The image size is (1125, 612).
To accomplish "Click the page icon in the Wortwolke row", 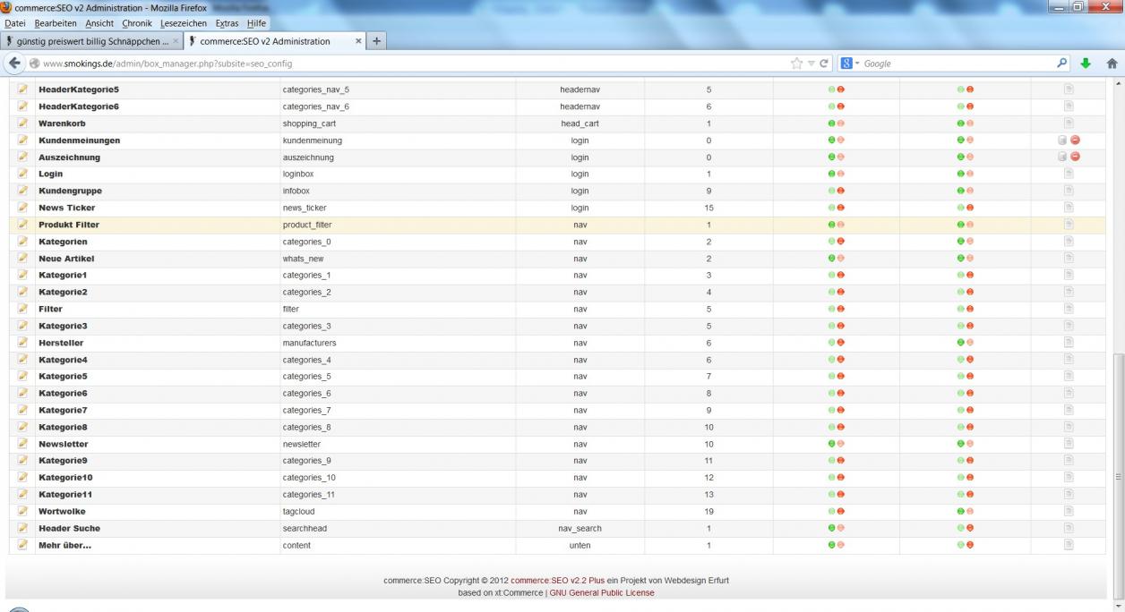I will pyautogui.click(x=1068, y=511).
